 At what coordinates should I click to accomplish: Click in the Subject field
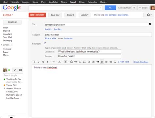[x=98, y=35]
